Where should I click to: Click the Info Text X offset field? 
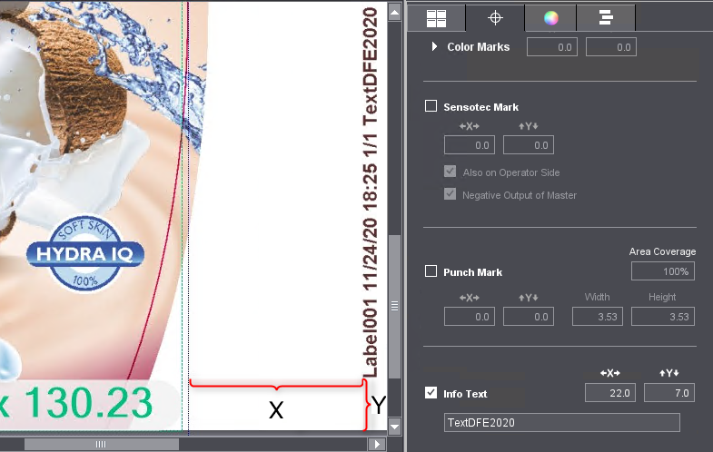609,392
